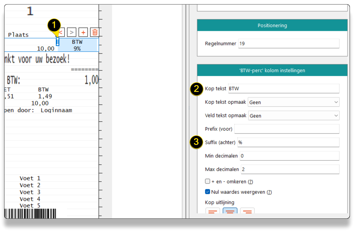Uncheck 'Nul waardes weergeven' checkbox
The image size is (354, 231).
(208, 192)
